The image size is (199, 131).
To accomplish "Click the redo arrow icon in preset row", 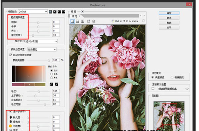I will point(64,12).
